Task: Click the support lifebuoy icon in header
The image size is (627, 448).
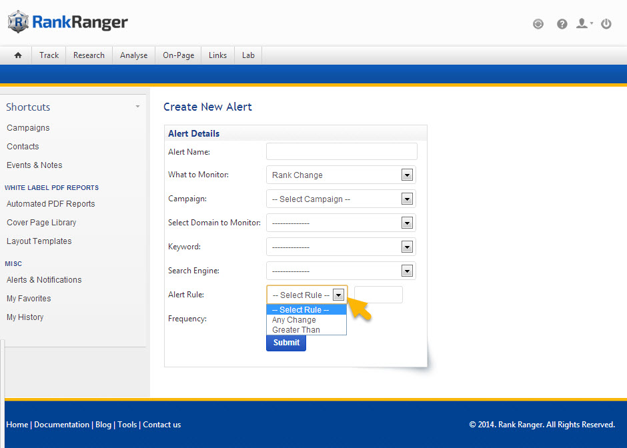Action: click(x=538, y=24)
